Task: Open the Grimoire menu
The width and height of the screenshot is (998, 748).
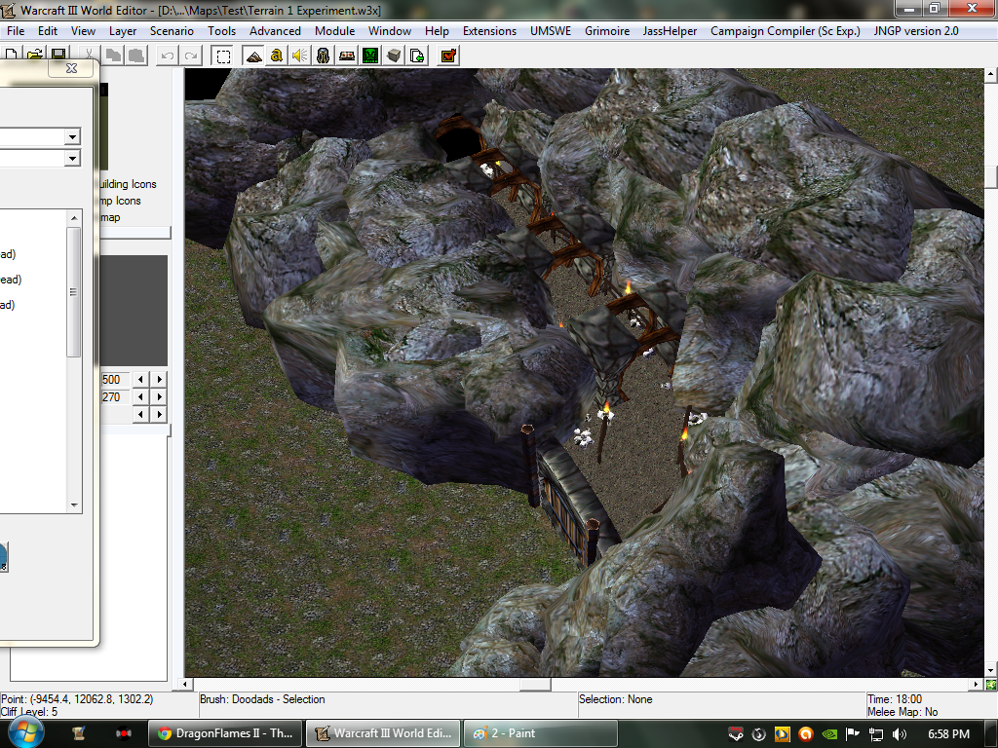Action: 607,30
